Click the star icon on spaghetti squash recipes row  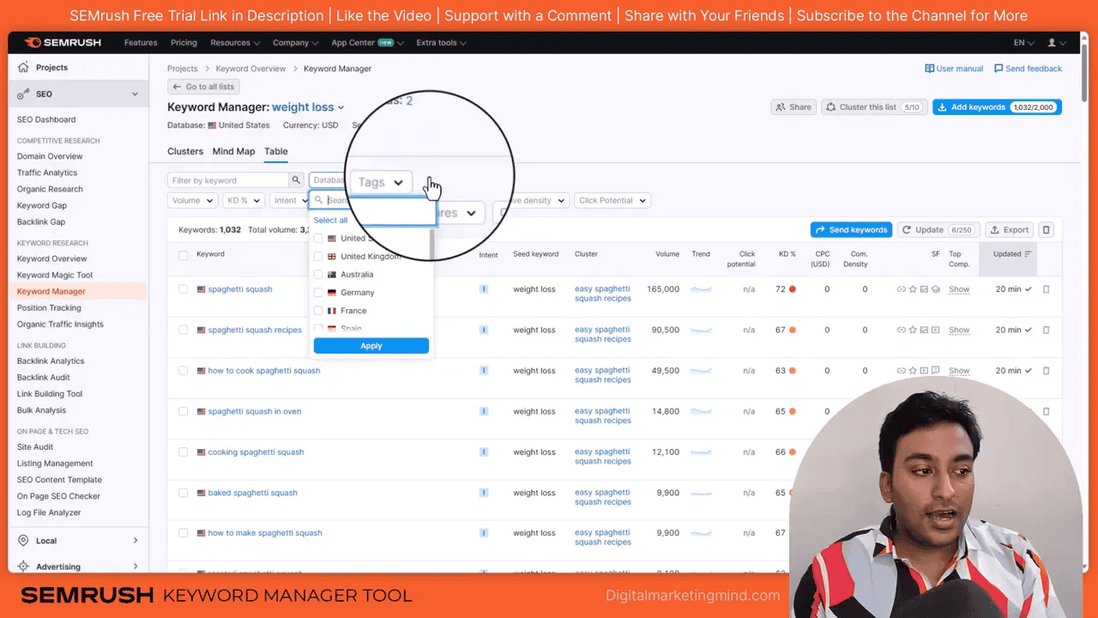click(x=913, y=330)
